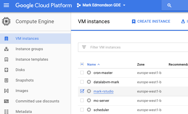Click the Images icon
This screenshot has height=114, width=188.
tap(6, 91)
